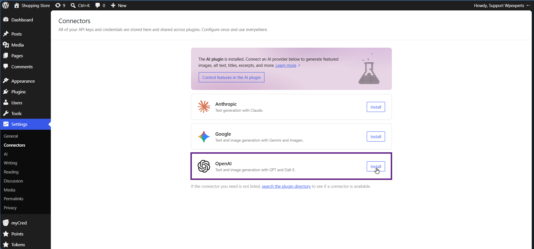The image size is (534, 249).
Task: Install the OpenAI connector
Action: (376, 166)
